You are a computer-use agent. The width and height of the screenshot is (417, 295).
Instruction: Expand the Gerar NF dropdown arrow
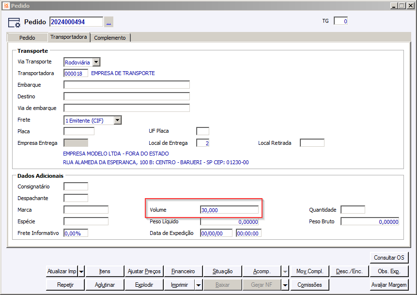point(285,285)
